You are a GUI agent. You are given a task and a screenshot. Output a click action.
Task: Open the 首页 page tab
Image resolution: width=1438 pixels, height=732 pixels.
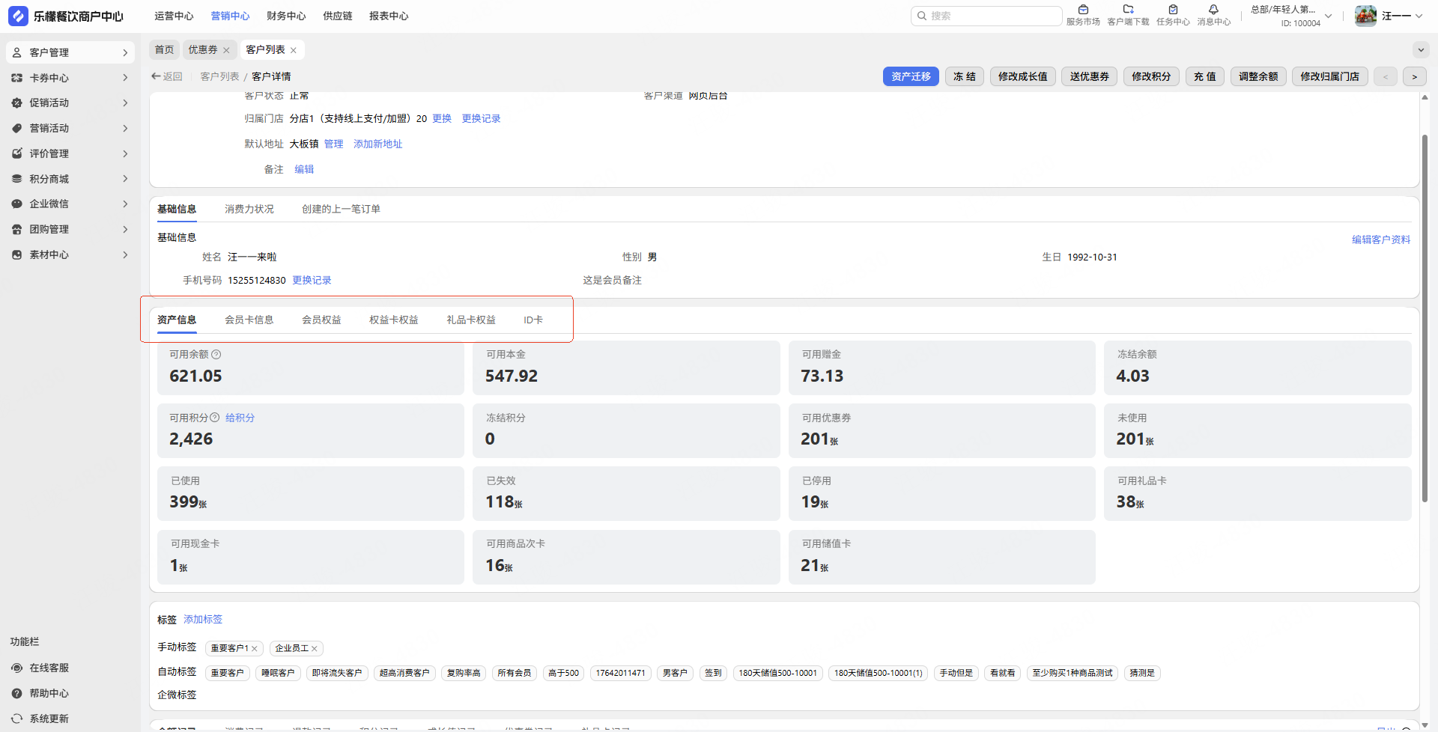point(164,50)
